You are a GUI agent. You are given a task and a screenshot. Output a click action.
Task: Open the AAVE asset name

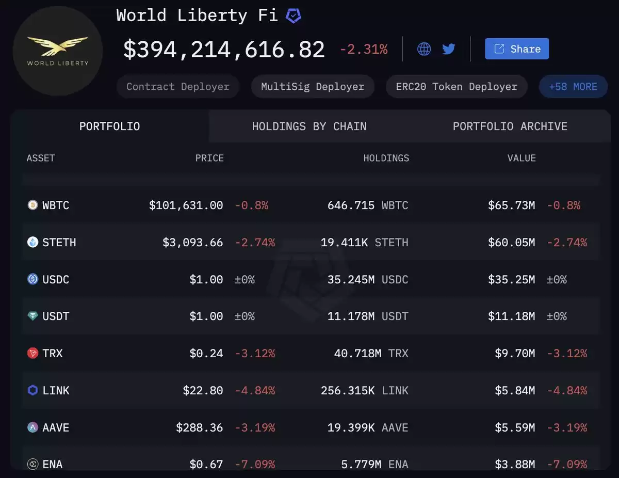[x=56, y=427]
